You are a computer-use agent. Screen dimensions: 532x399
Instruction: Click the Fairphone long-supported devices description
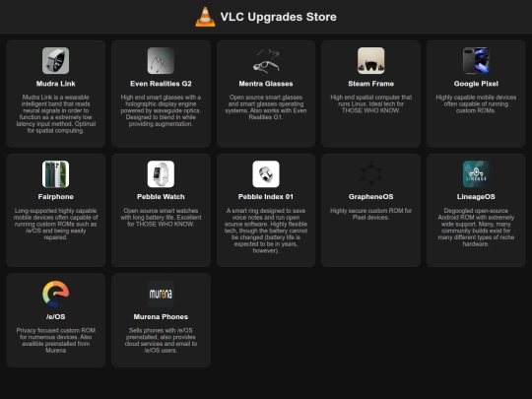tap(55, 224)
